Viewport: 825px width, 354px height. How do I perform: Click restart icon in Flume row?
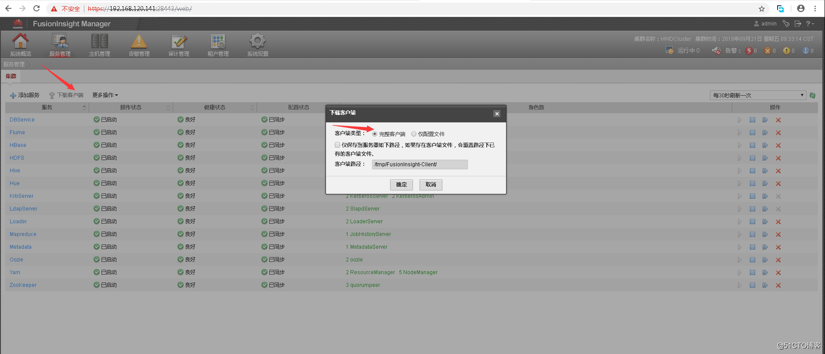(765, 132)
